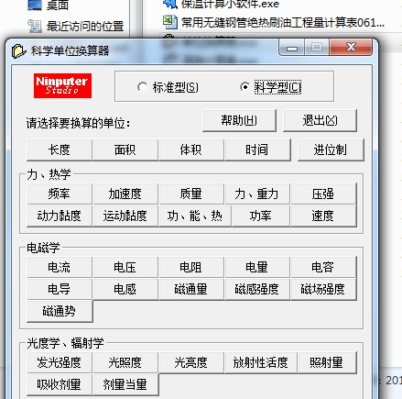Screen dimensions: 402x399
Task: Click the 磁场强度 button
Action: [x=323, y=289]
